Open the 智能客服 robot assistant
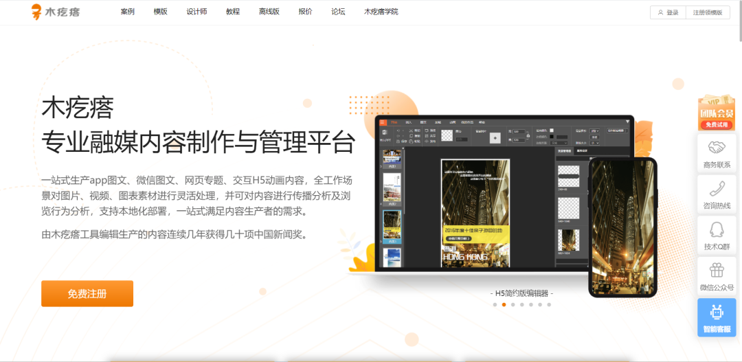This screenshot has width=742, height=362. coord(717,317)
